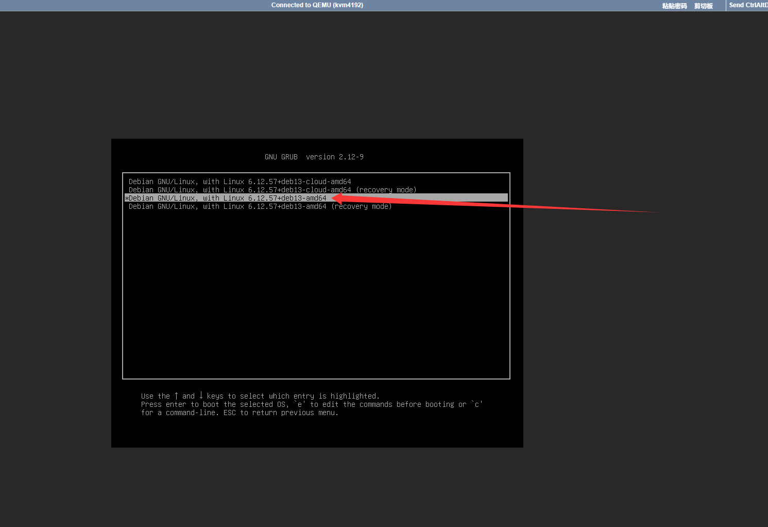Viewport: 768px width, 527px height.
Task: Click the 'c' command-line key hint
Action: pyautogui.click(x=476, y=404)
